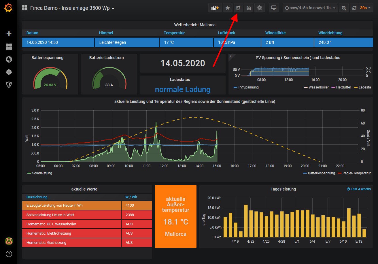378x264 pixels.
Task: Save the dashboard with disk icon
Action: pos(248,8)
